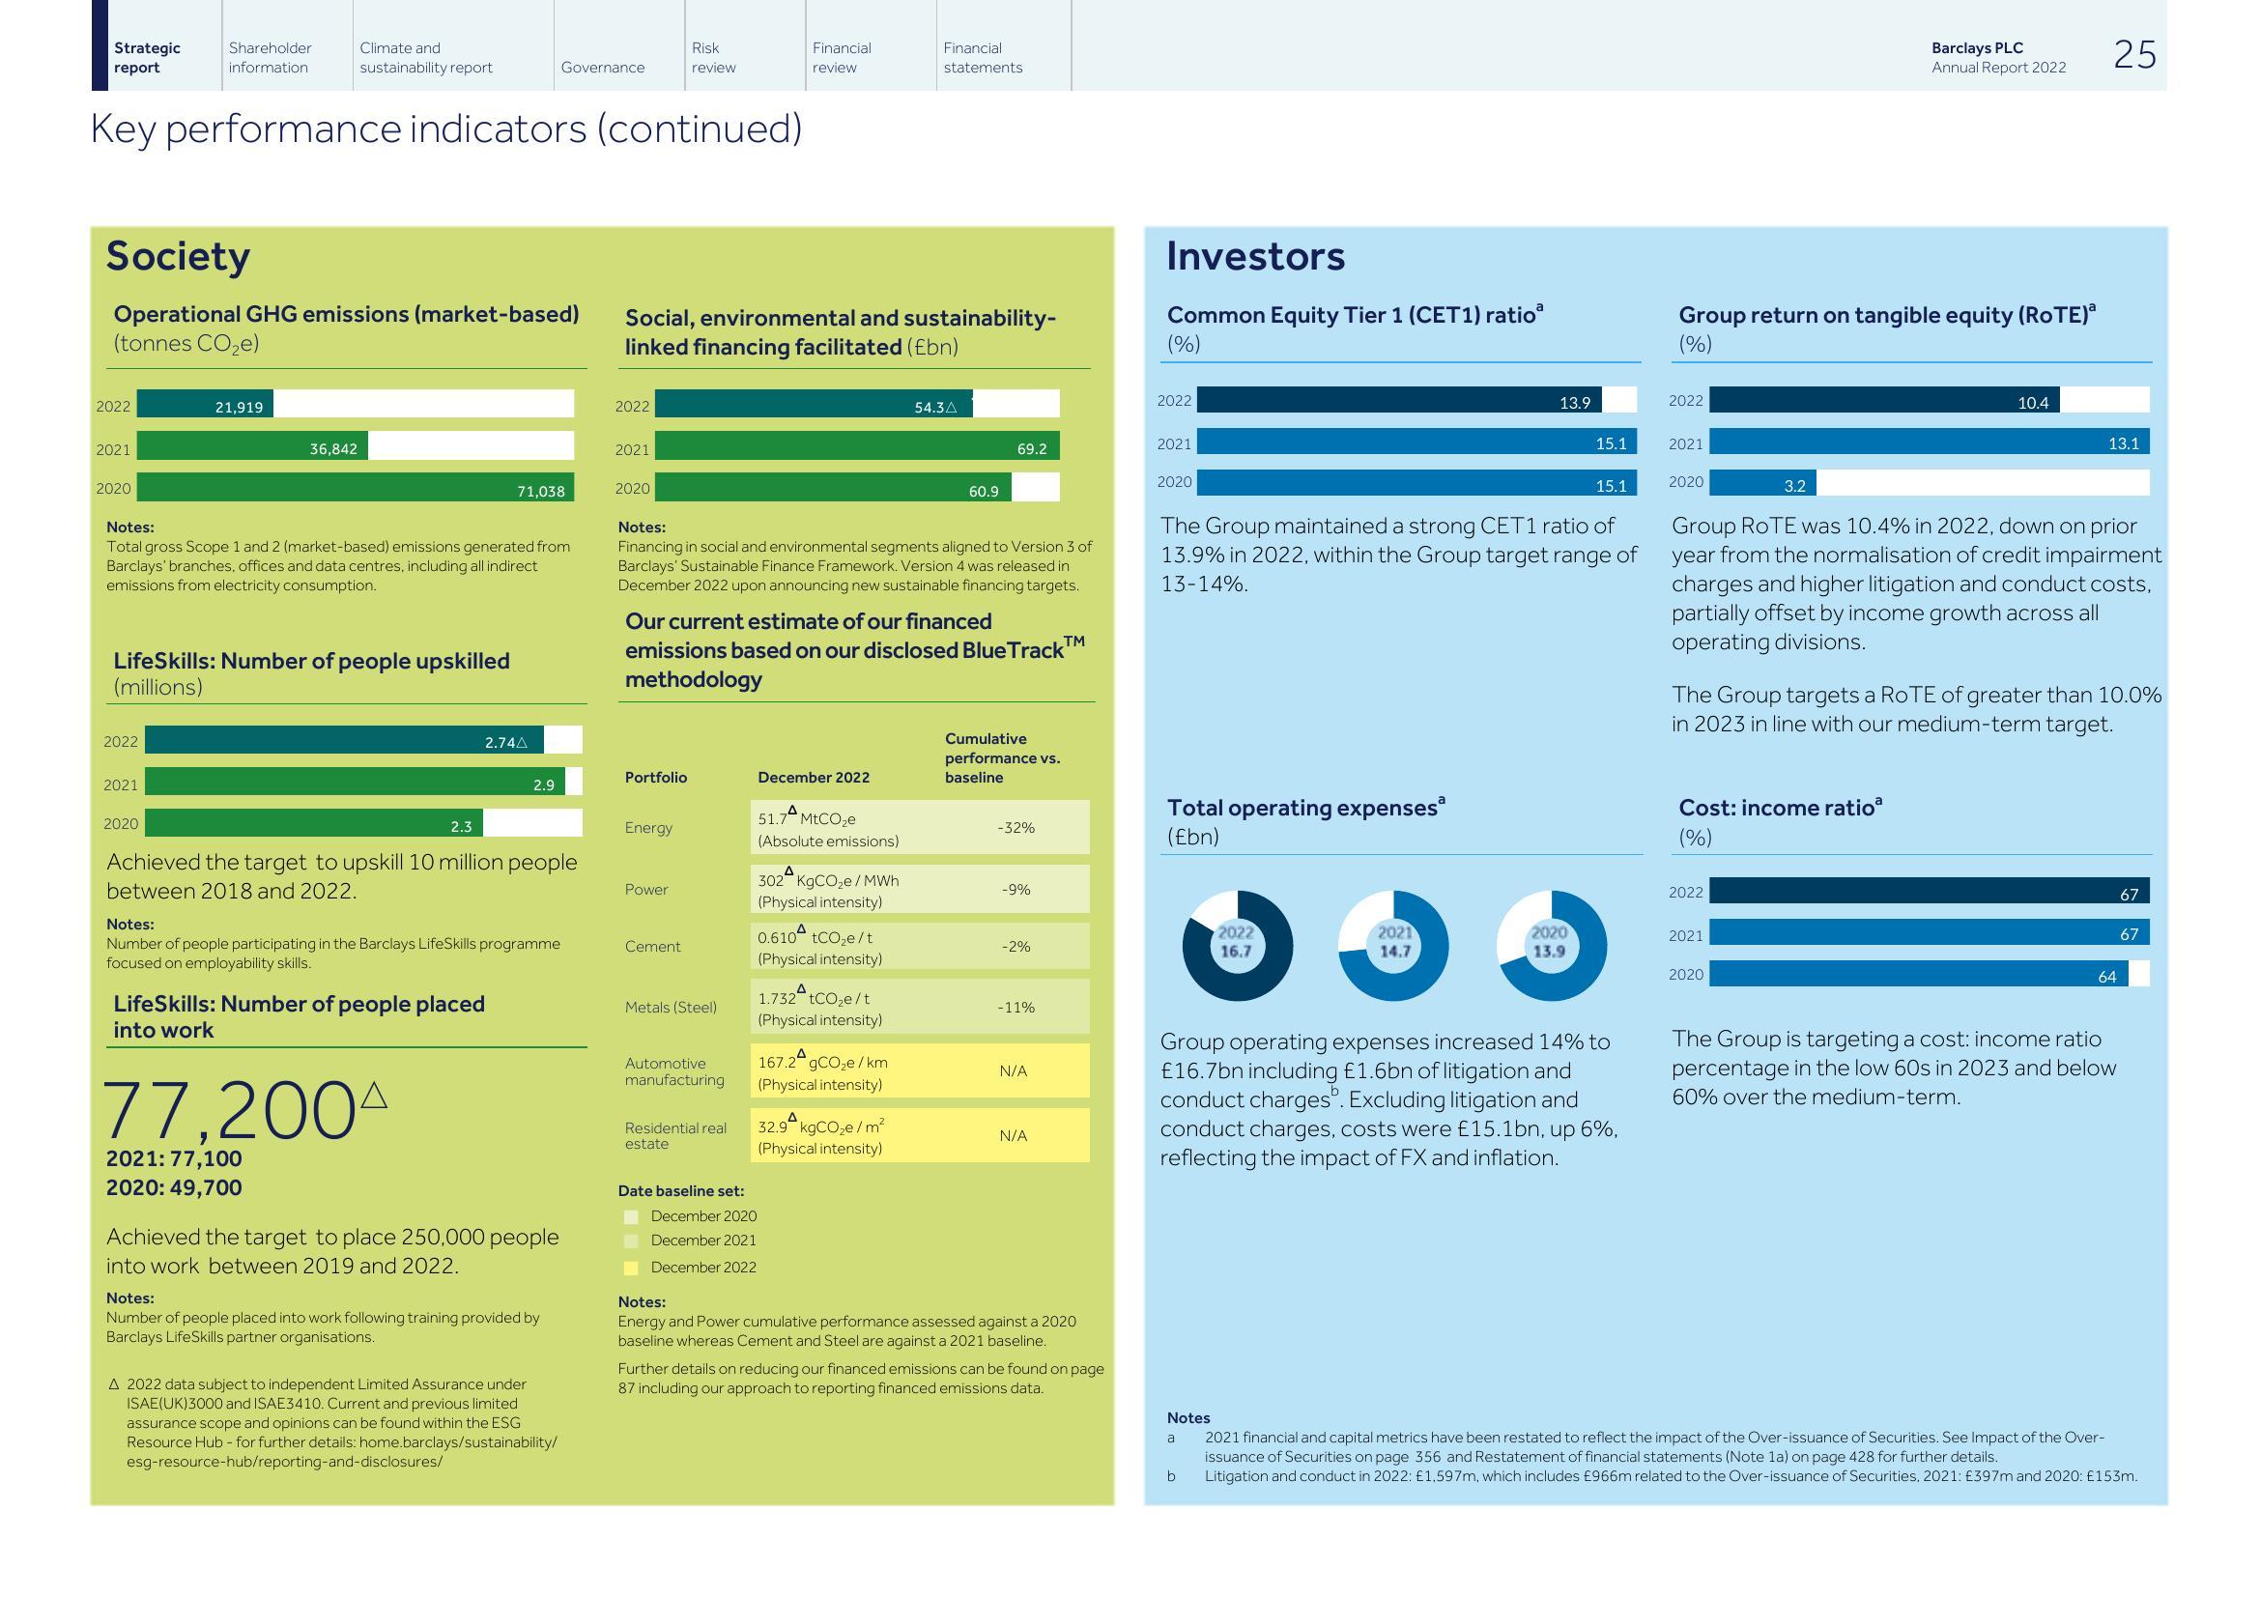Click the 54.3 financing bar for 2022
This screenshot has height=1597, width=2260.
[814, 404]
